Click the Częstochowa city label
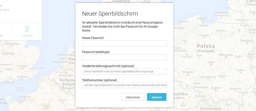This screenshot has width=256, height=111. tap(208, 77)
